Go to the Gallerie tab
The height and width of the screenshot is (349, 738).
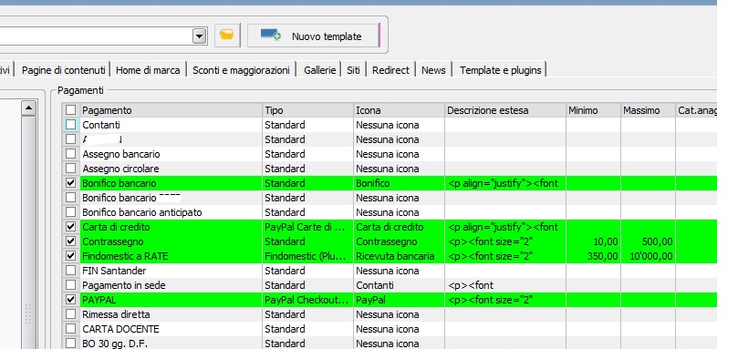coord(319,70)
